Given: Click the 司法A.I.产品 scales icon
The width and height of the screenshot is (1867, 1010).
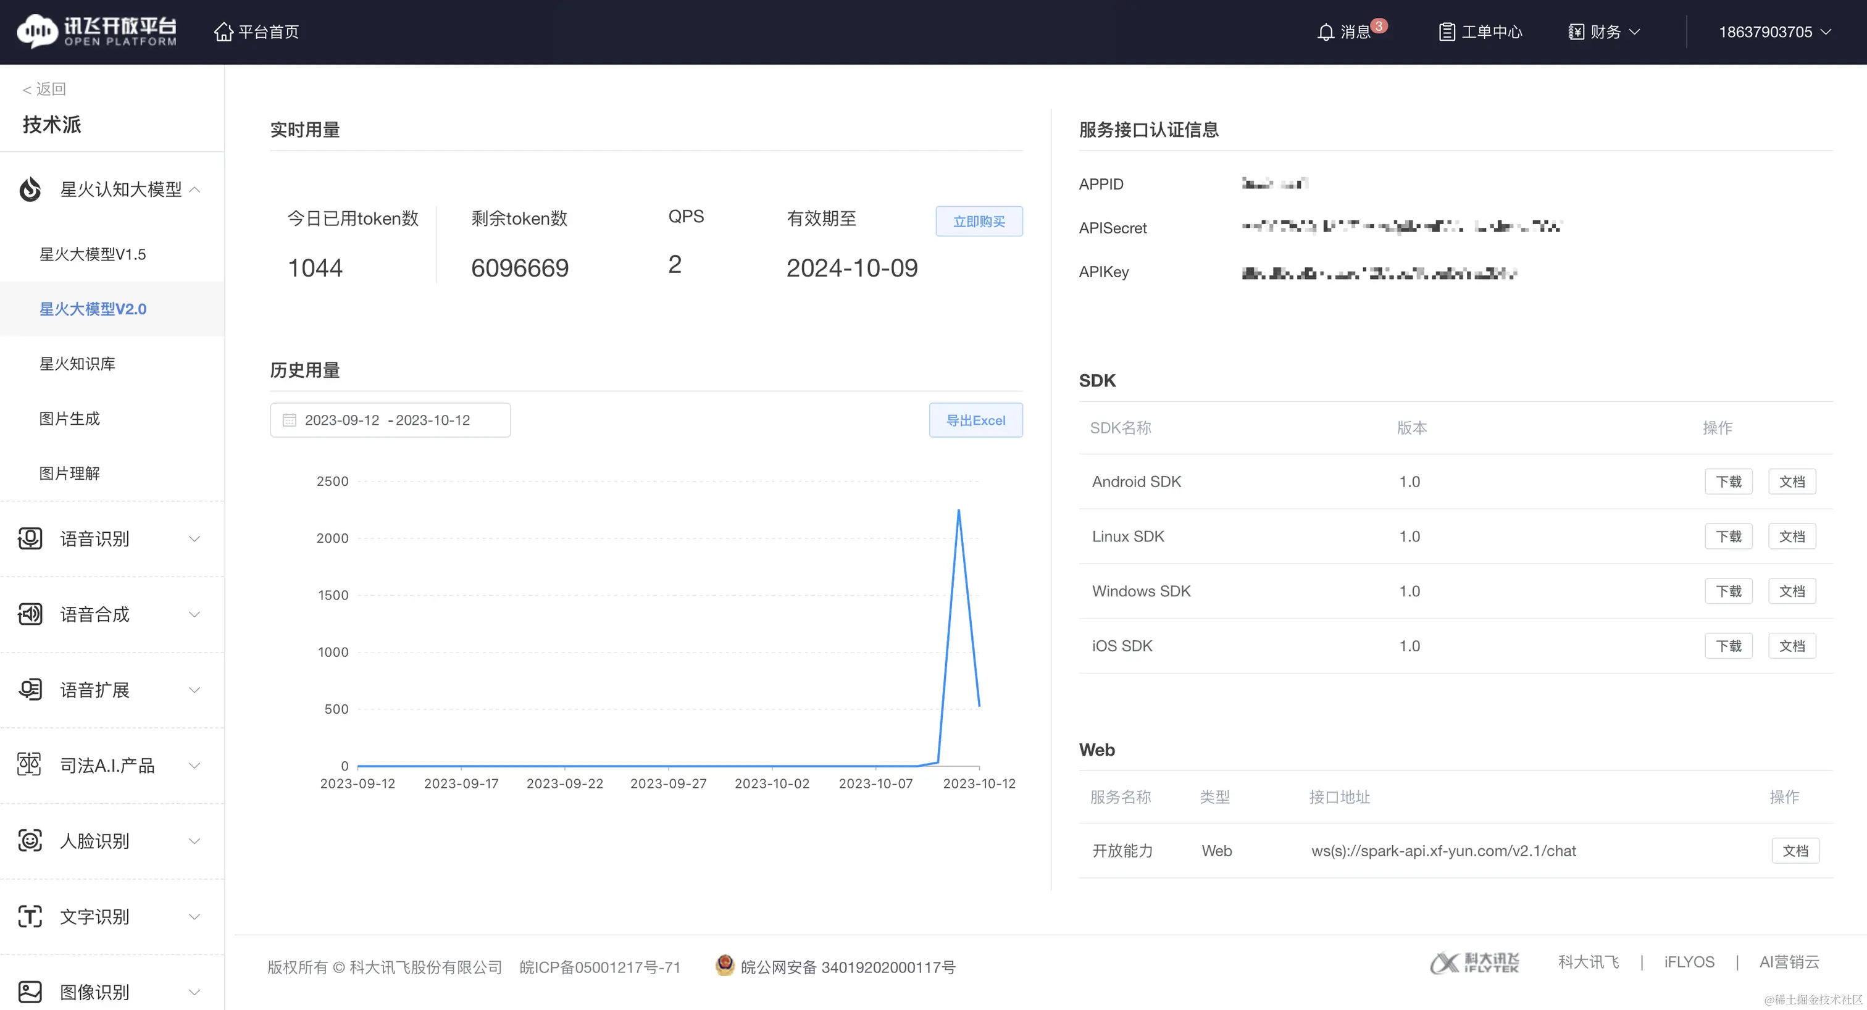Looking at the screenshot, I should pyautogui.click(x=30, y=765).
